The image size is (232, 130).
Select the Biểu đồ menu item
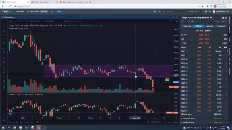pyautogui.click(x=44, y=12)
